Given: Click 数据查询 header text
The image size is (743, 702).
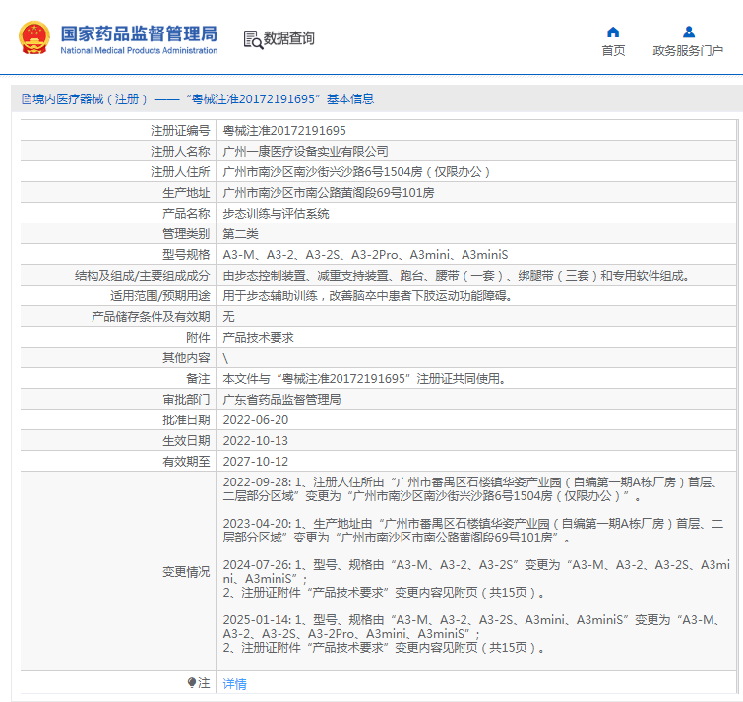Looking at the screenshot, I should (289, 38).
